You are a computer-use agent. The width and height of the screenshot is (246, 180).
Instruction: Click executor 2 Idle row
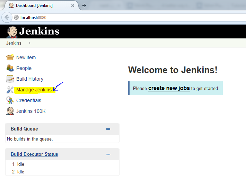coord(62,172)
